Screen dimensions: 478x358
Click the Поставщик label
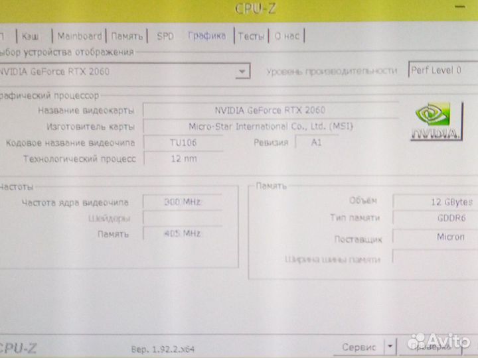click(x=358, y=239)
